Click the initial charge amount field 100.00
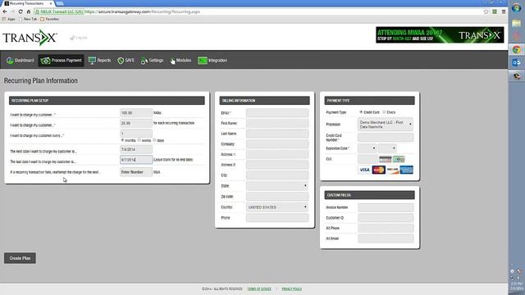 tap(136, 113)
